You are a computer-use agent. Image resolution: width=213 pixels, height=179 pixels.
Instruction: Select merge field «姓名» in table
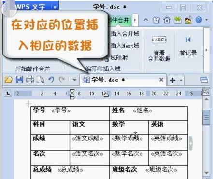click(142, 110)
